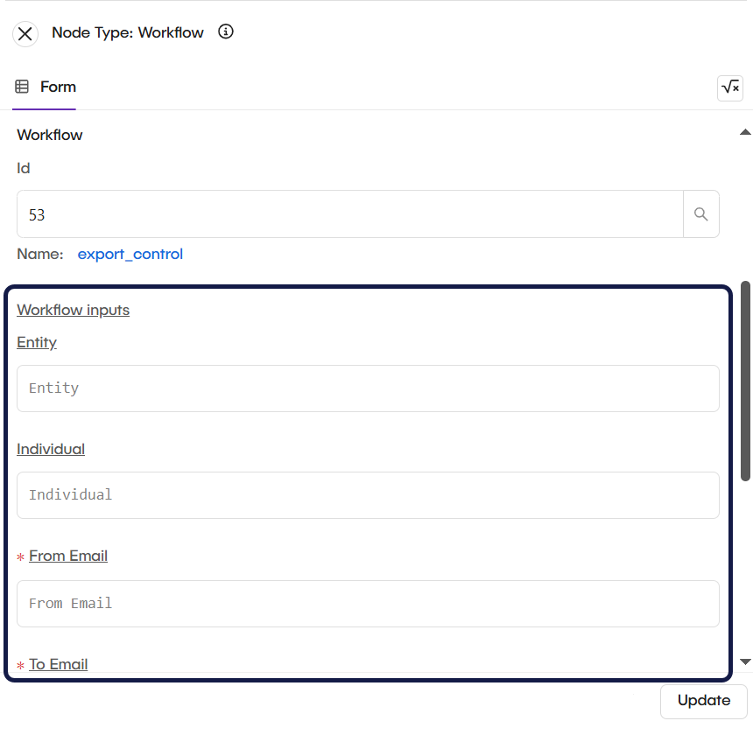
Task: Click the Individual input box
Action: [368, 494]
